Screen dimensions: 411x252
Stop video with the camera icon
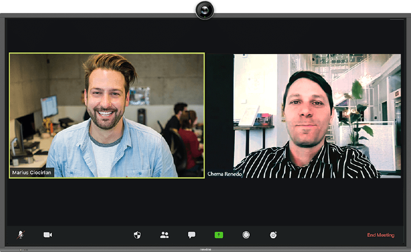pyautogui.click(x=48, y=235)
